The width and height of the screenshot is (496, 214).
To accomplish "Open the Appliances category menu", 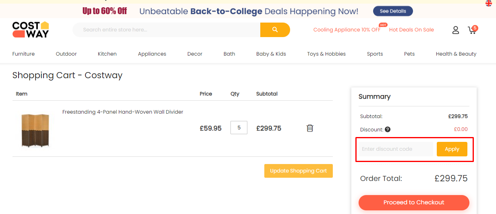I will tap(152, 54).
